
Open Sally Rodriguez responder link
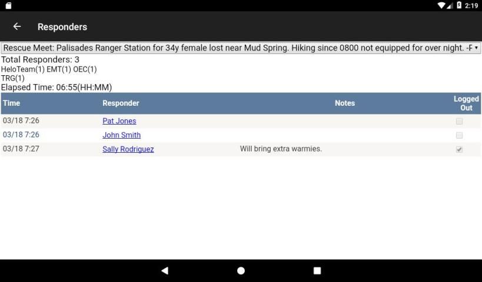point(128,149)
